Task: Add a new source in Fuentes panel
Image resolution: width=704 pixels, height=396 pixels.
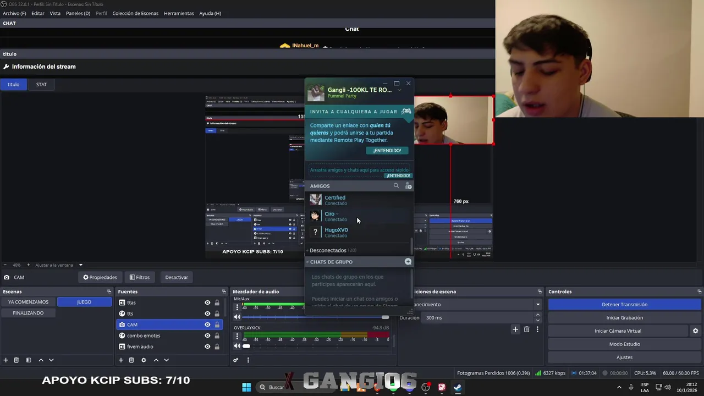Action: tap(121, 360)
